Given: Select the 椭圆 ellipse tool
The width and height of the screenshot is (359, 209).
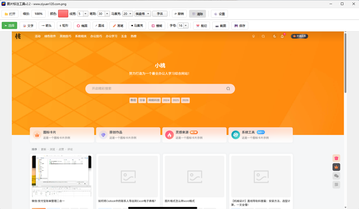Looking at the screenshot, I should [x=82, y=25].
